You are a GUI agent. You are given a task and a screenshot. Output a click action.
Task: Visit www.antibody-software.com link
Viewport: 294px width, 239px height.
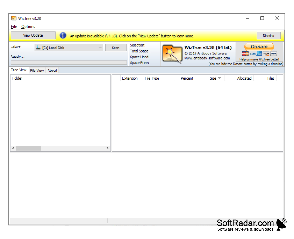pyautogui.click(x=207, y=58)
